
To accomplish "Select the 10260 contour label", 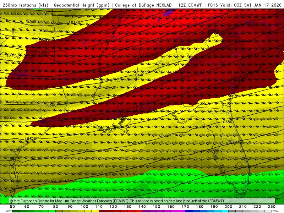I will click(x=44, y=52).
